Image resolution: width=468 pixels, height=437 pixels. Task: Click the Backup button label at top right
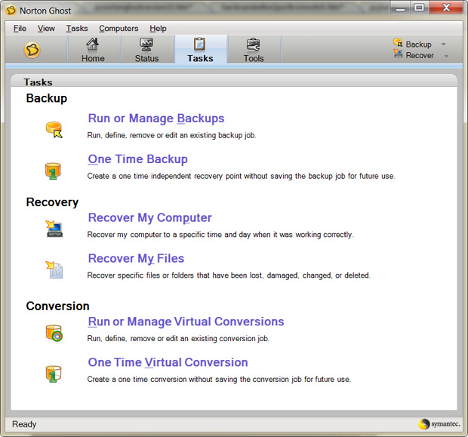coord(418,45)
